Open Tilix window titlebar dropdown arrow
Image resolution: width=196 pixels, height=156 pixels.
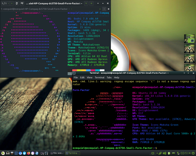click(x=98, y=3)
